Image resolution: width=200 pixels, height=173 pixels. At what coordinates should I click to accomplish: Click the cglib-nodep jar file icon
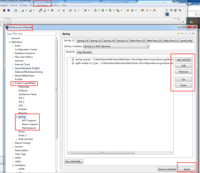pyautogui.click(x=73, y=63)
